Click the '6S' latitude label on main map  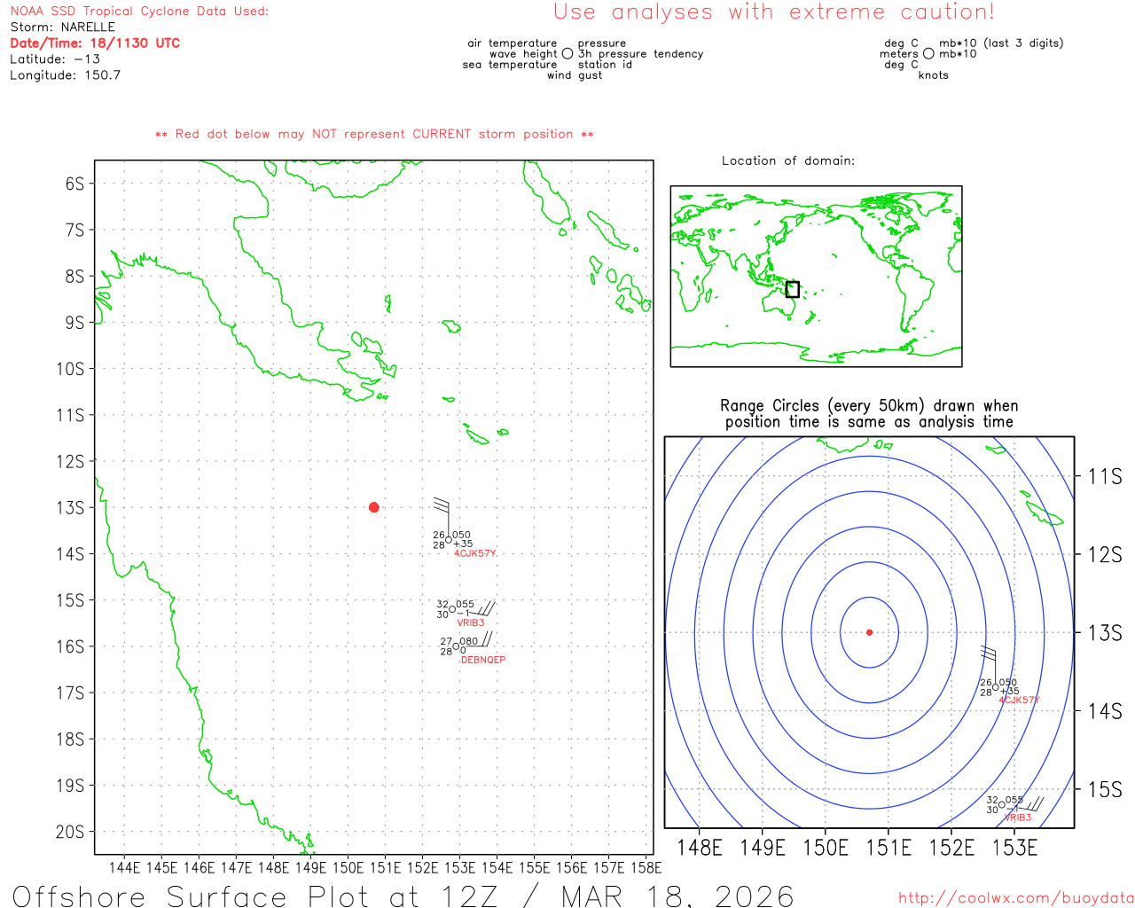75,184
